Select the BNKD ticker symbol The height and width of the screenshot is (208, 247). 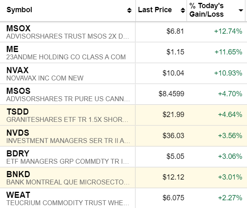click(x=18, y=174)
